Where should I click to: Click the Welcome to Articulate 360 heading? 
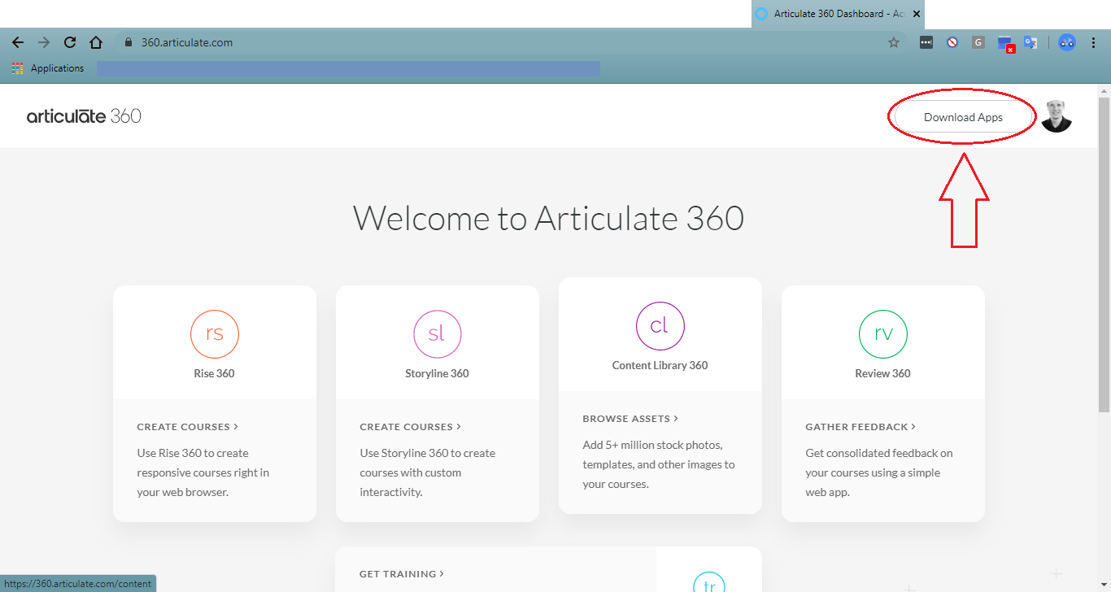[549, 218]
